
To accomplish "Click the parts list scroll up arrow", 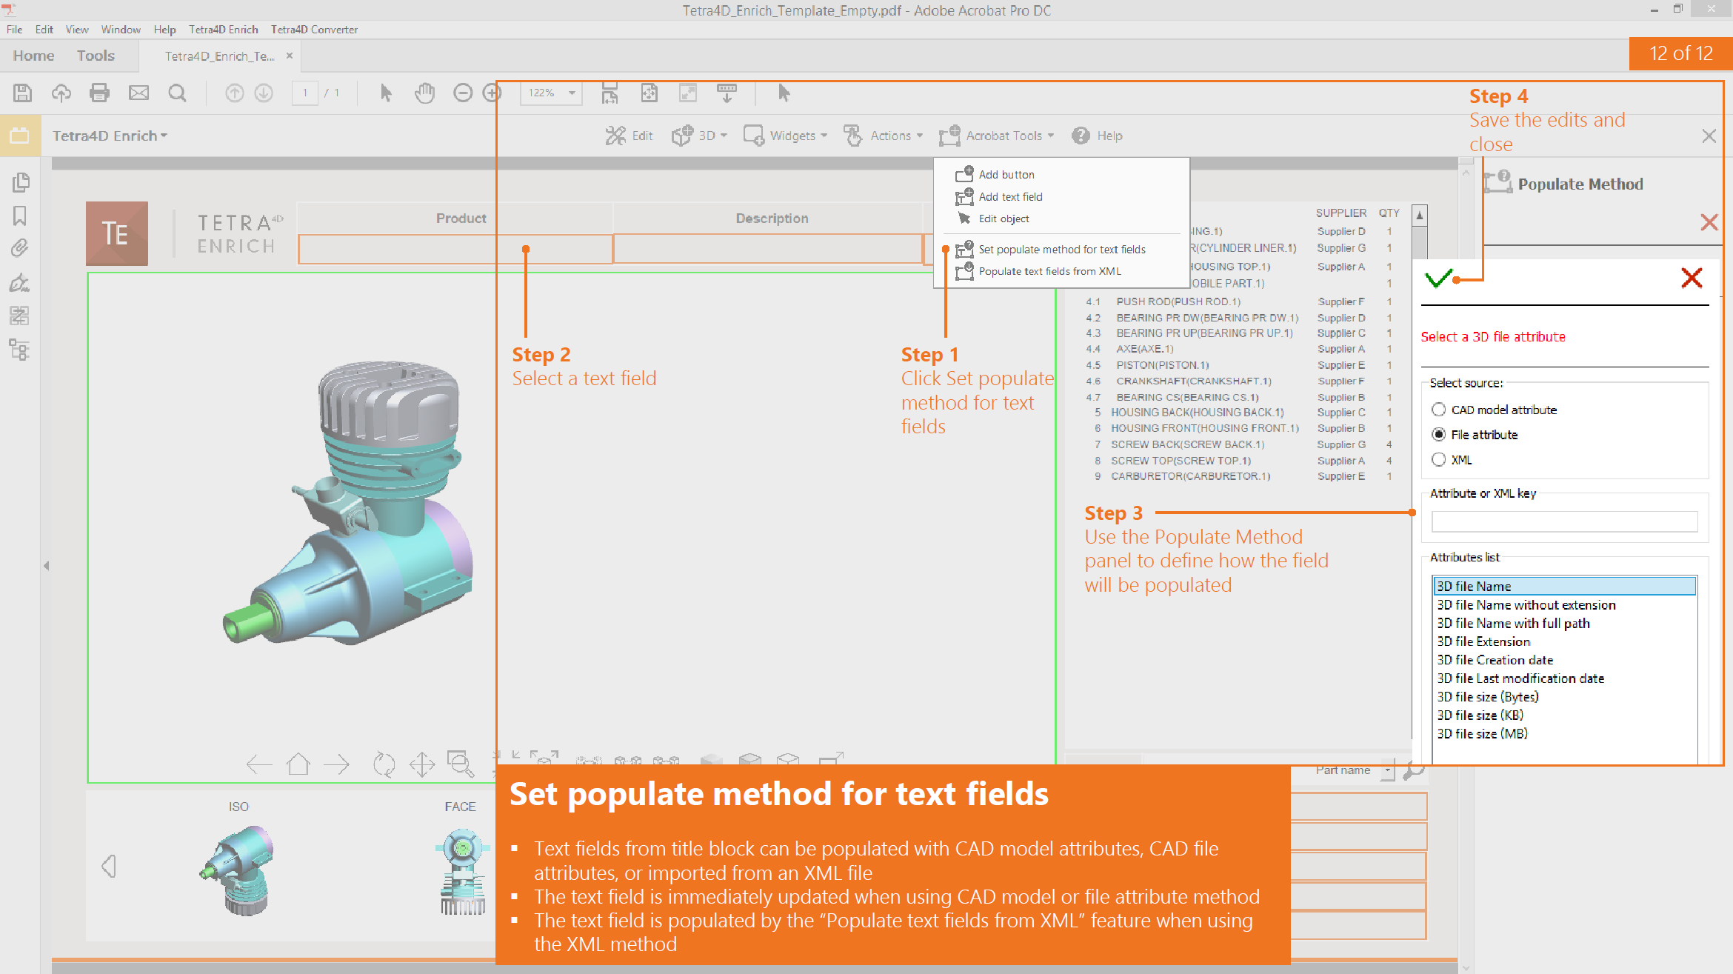I will click(1420, 216).
